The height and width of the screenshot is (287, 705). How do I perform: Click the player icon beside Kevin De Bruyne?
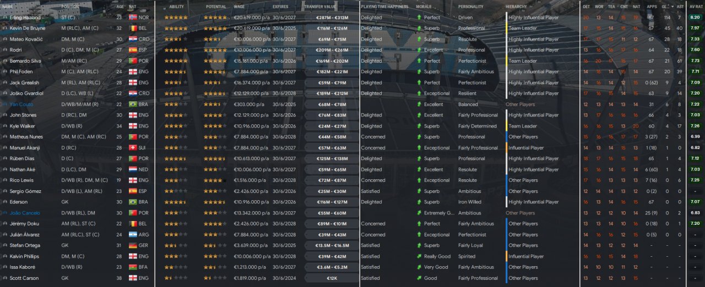click(x=5, y=28)
